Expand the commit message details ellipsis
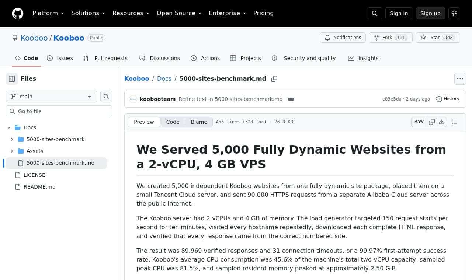Viewport: 472px width, 280px height. pyautogui.click(x=291, y=99)
